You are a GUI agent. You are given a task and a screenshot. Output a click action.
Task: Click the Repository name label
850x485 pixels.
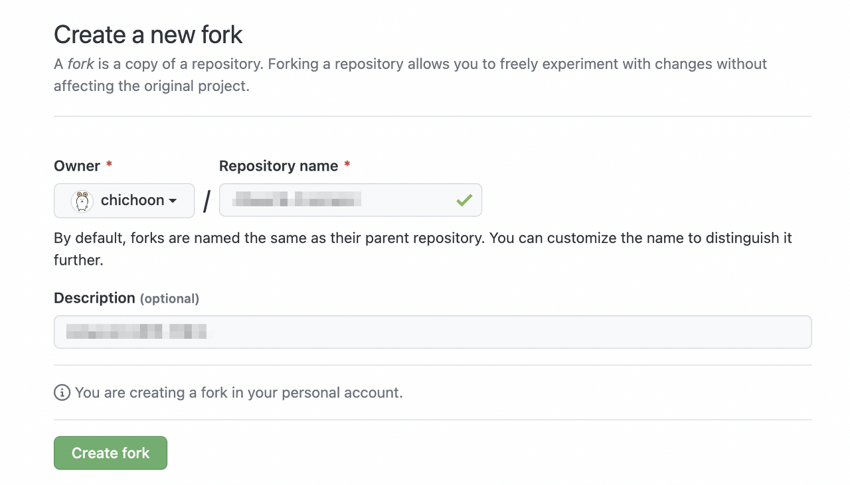(x=278, y=166)
